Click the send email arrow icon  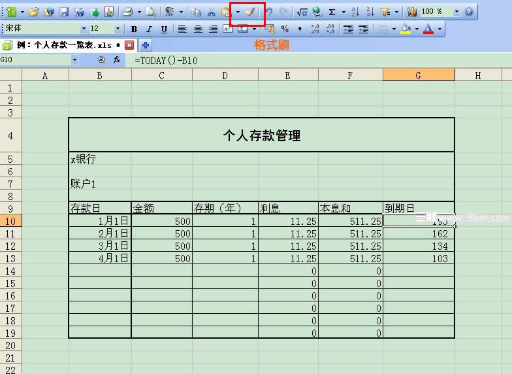point(94,12)
